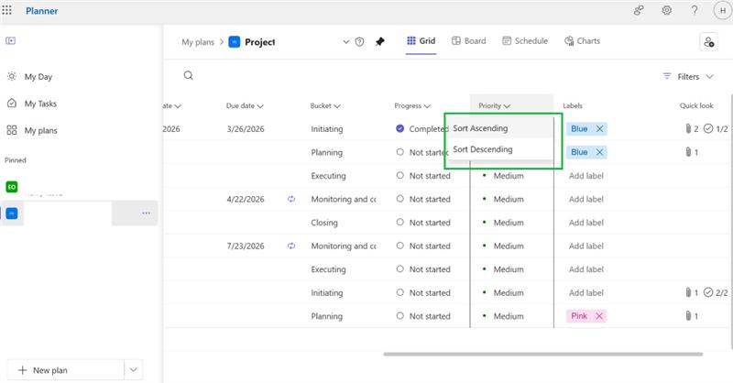Screen dimensions: 733x383
Task: Click the 3/26/2026 due date cell
Action: click(246, 129)
